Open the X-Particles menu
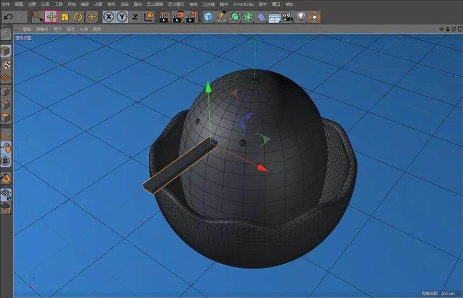 coord(243,4)
